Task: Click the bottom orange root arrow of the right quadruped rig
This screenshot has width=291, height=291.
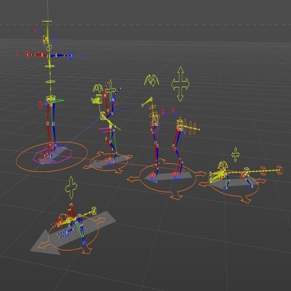Action: (246, 200)
